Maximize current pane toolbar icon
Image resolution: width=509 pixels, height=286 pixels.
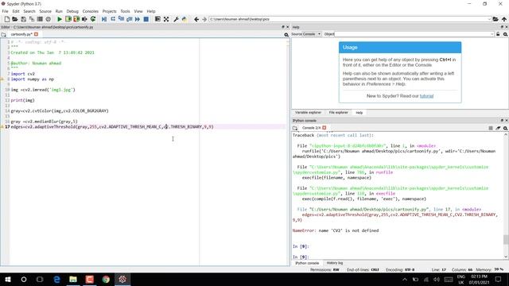click(x=157, y=19)
